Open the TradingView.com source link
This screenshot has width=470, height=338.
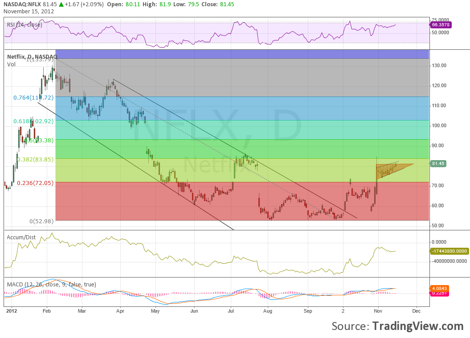tap(418, 326)
